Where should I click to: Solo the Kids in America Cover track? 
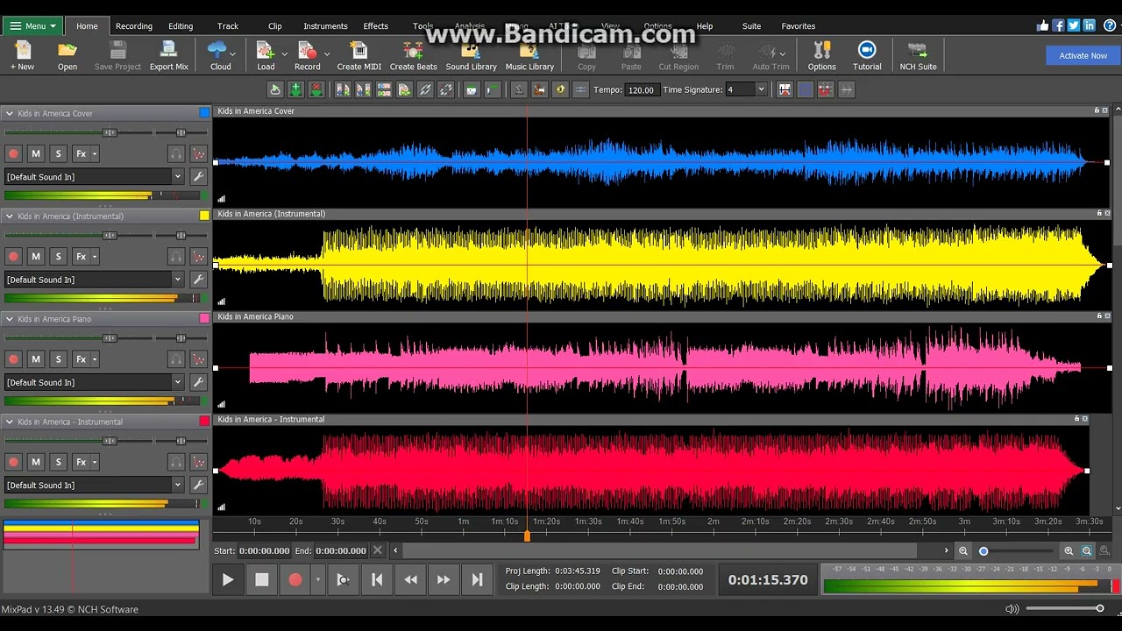(59, 153)
